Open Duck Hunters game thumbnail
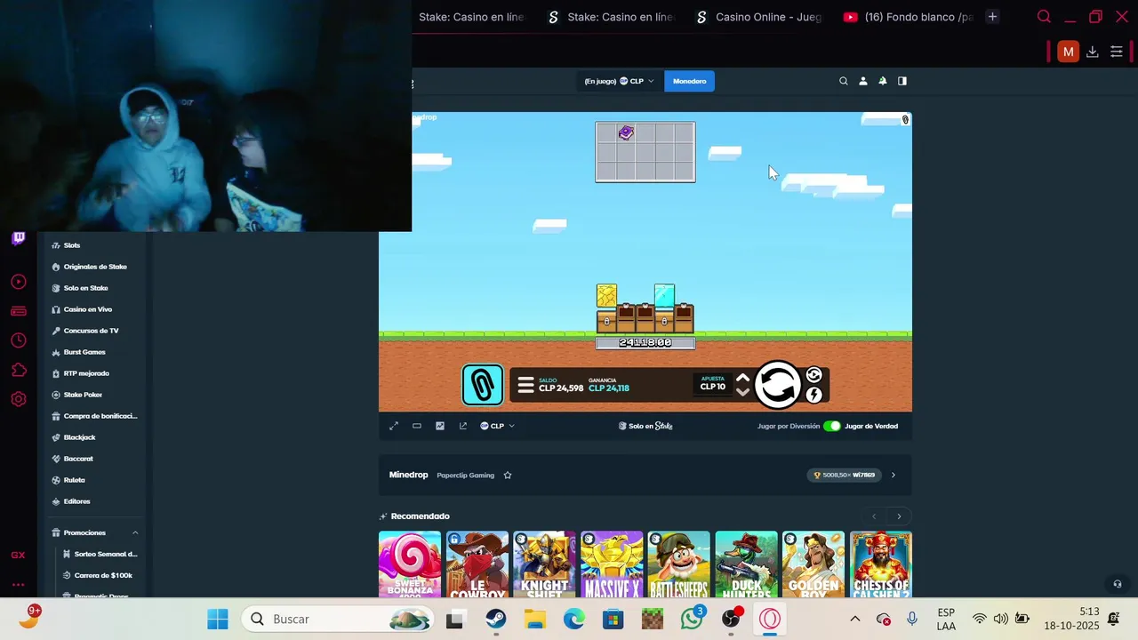 coord(746,564)
